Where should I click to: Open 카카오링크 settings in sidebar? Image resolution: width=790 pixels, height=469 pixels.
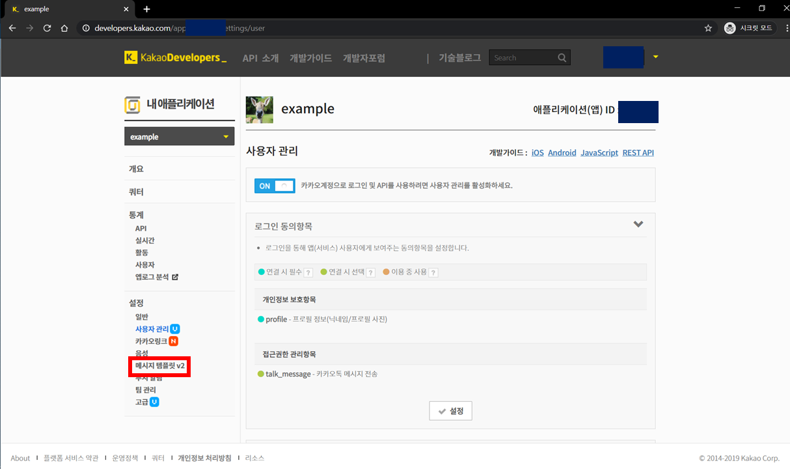click(x=151, y=341)
